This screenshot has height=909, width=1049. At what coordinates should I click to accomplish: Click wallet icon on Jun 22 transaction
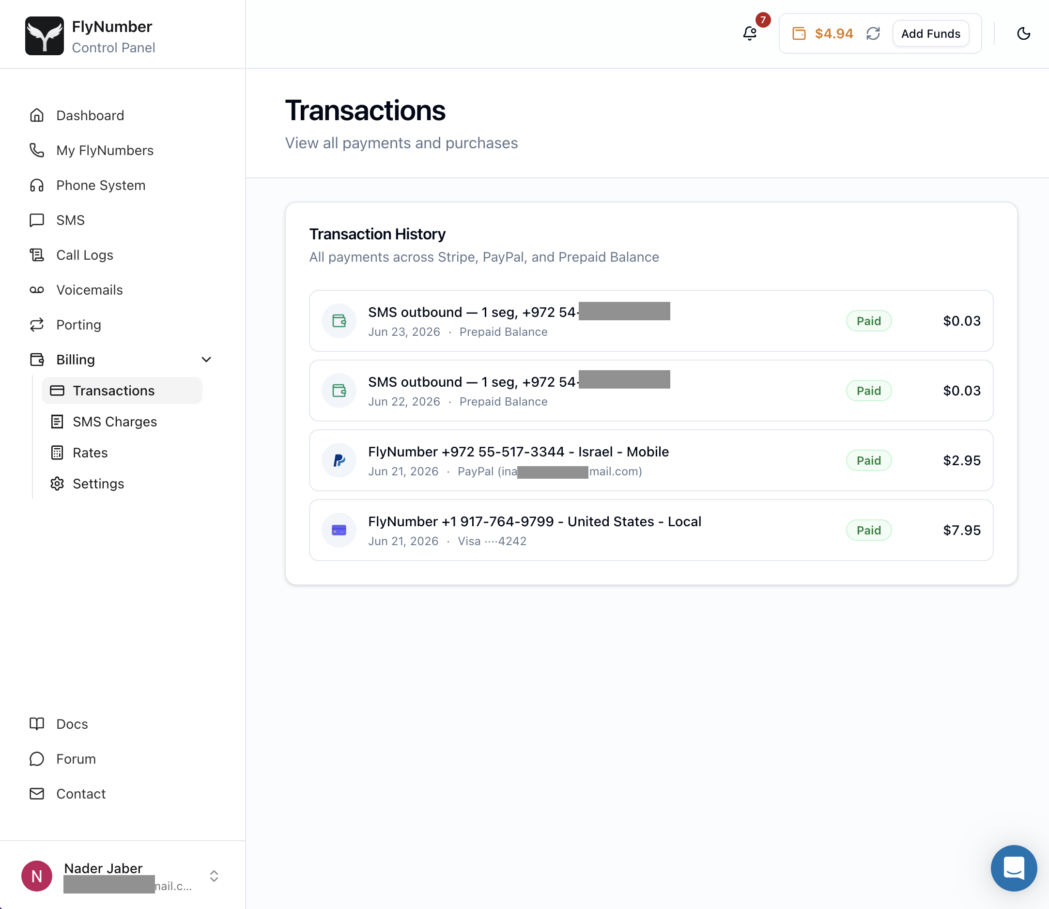339,391
